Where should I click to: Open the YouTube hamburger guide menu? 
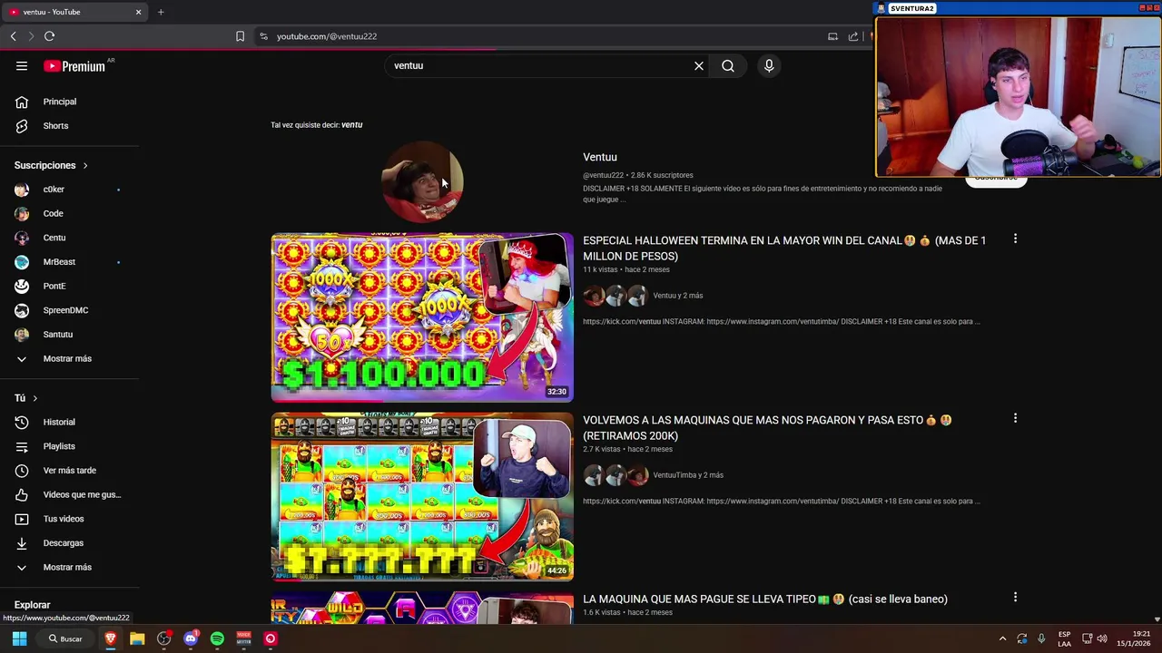[x=22, y=65]
